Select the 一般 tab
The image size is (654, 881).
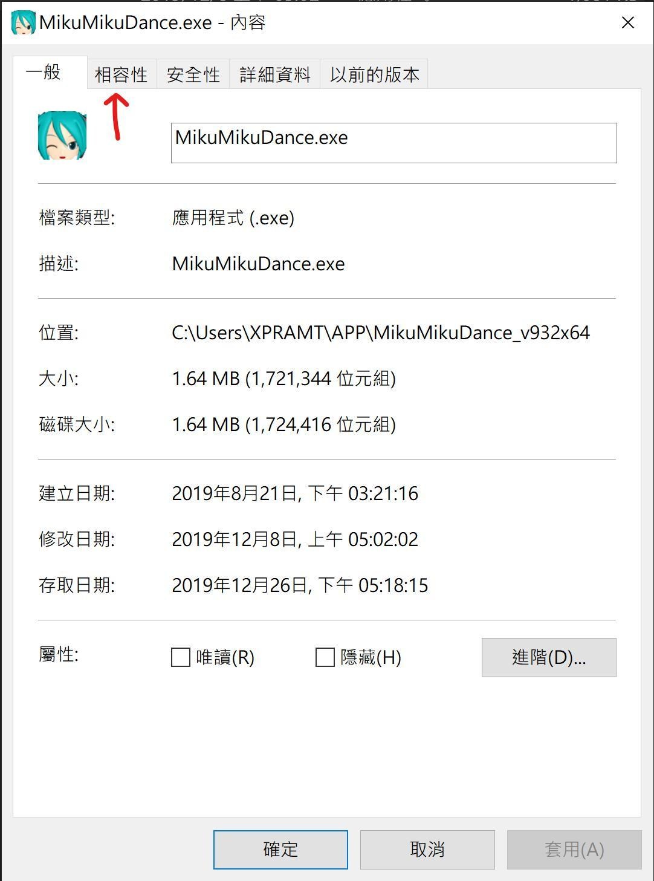(43, 73)
